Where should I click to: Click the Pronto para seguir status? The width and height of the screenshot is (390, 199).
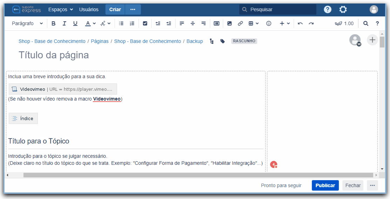tap(281, 185)
